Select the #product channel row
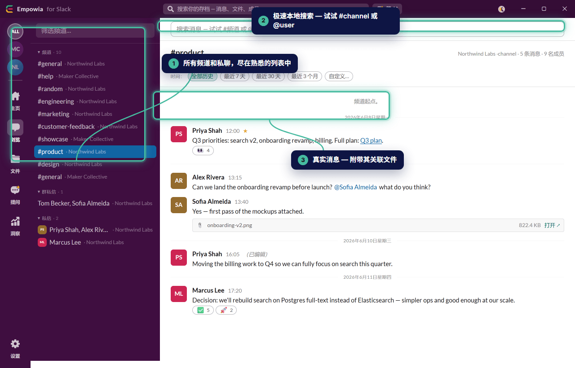 (x=95, y=152)
